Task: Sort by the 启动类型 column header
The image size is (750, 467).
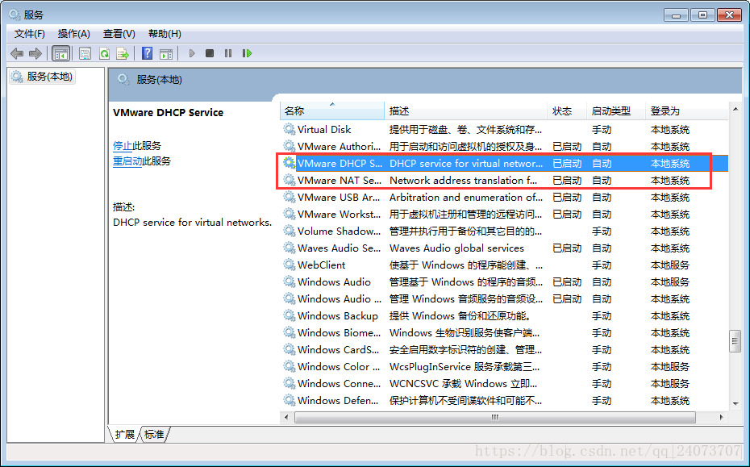Action: point(616,111)
